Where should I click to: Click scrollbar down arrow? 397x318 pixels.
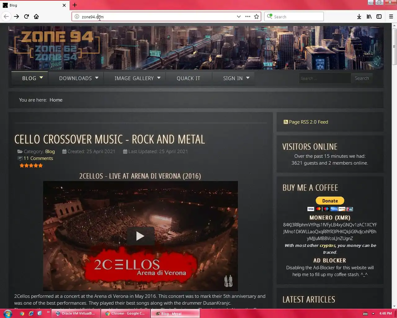(x=394, y=306)
